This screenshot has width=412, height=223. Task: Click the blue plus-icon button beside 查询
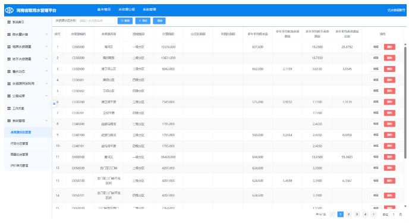click(x=143, y=21)
